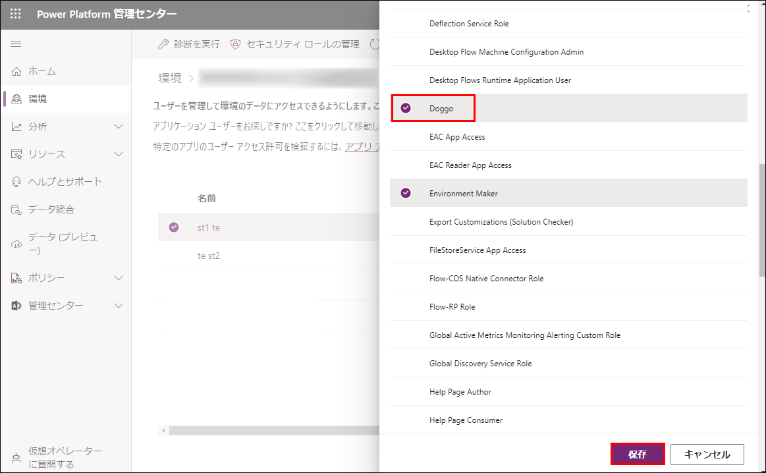Click the scroll-left arrow of user list

(x=163, y=430)
